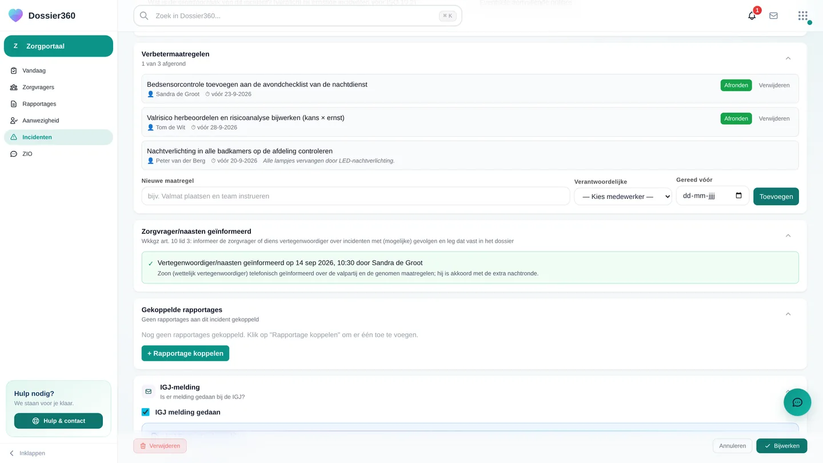Click + Rapportage koppelen button
Image resolution: width=823 pixels, height=463 pixels.
coord(185,353)
